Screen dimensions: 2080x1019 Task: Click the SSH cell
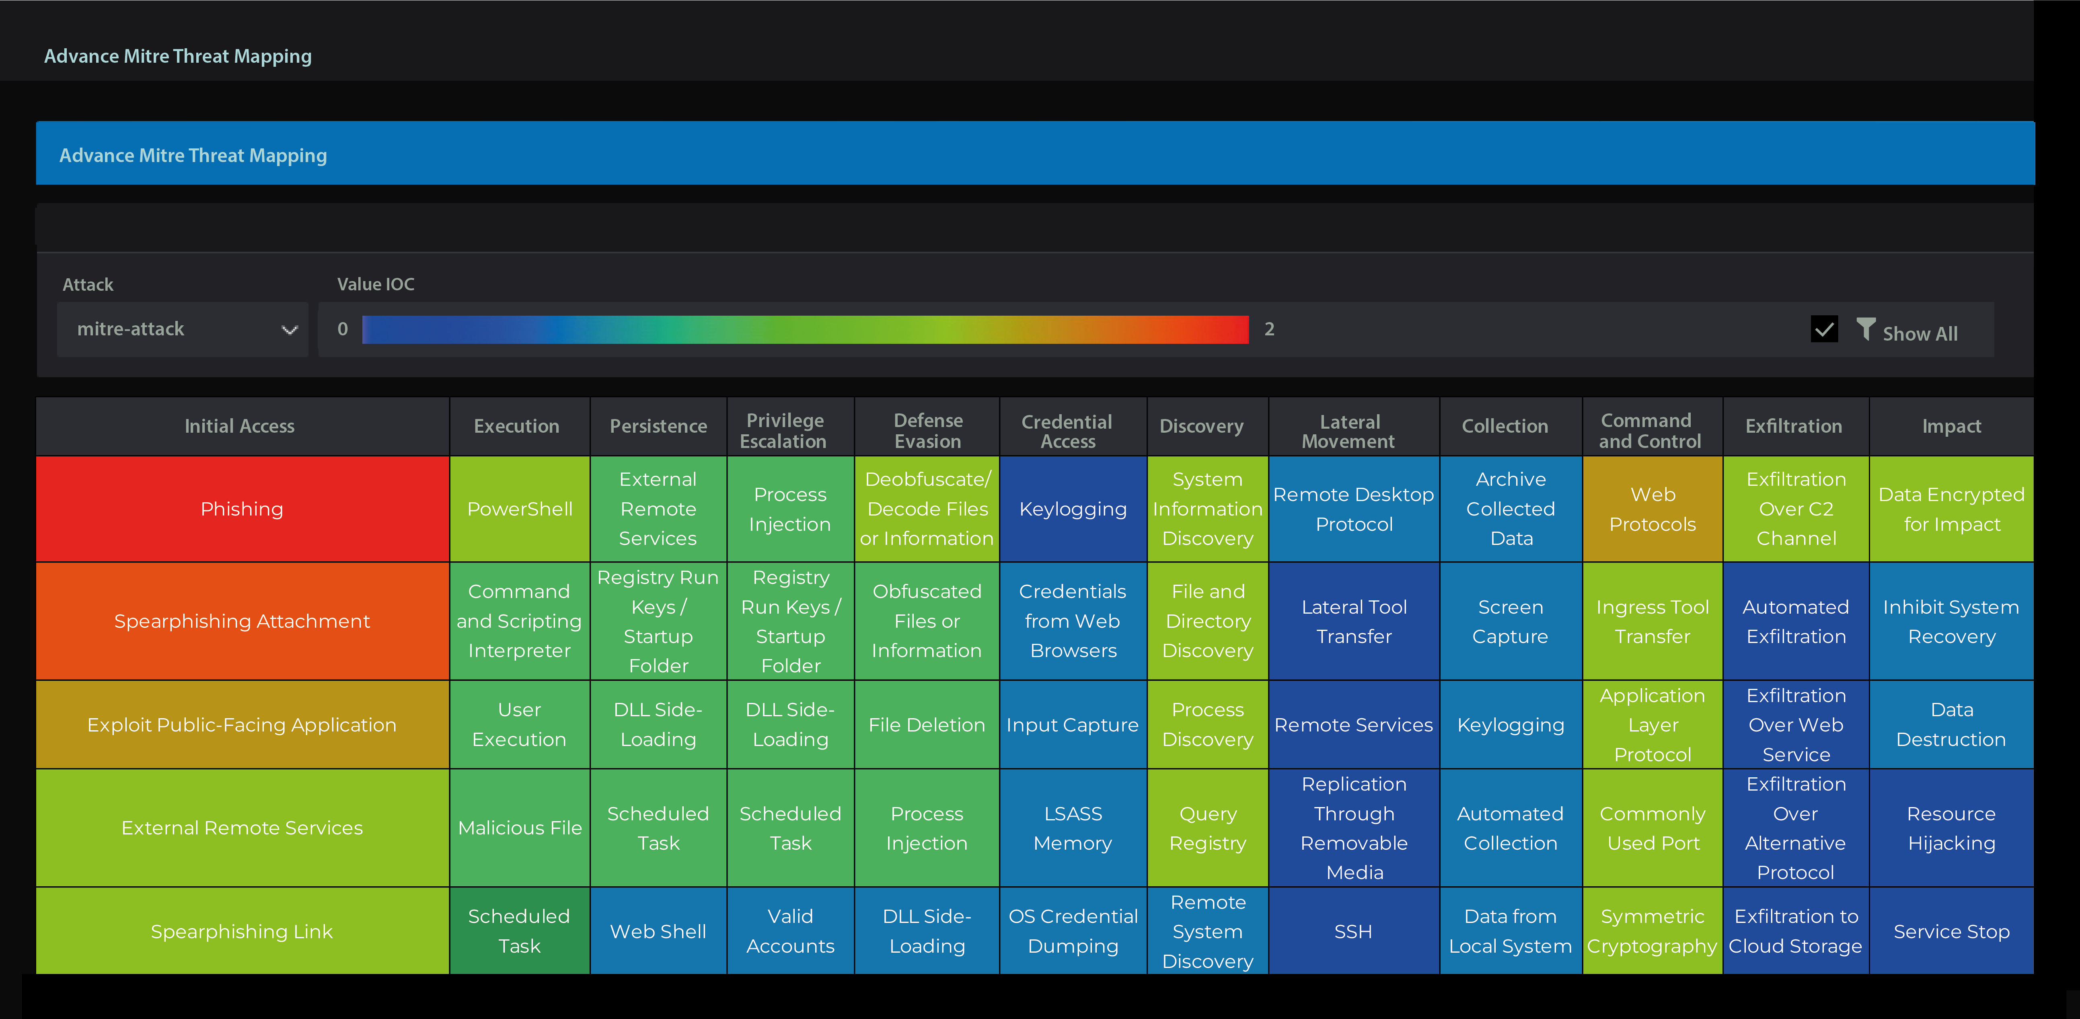tap(1354, 931)
